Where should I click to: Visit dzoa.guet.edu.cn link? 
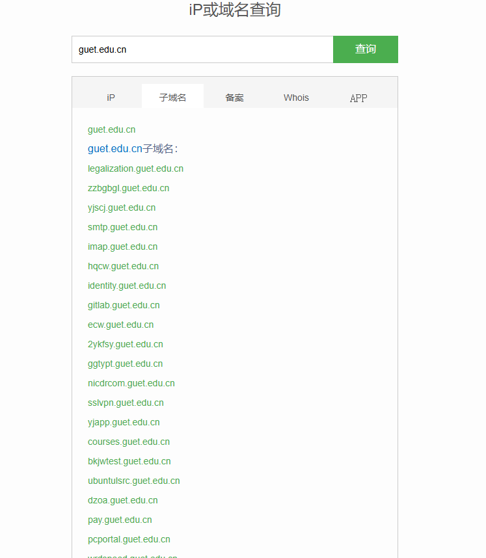pos(123,500)
